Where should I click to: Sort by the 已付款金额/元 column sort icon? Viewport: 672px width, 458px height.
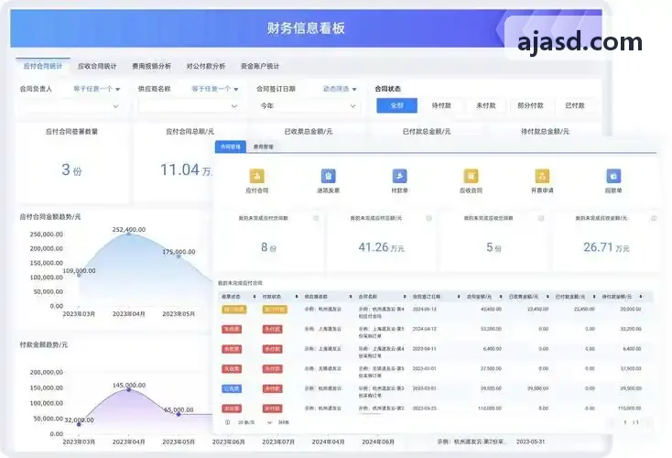[594, 297]
